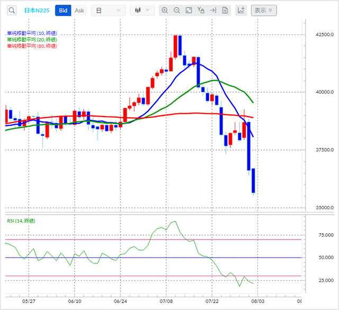Select 単純移動平均 (20, 終値) legend
This screenshot has height=310, width=339.
tap(32, 40)
